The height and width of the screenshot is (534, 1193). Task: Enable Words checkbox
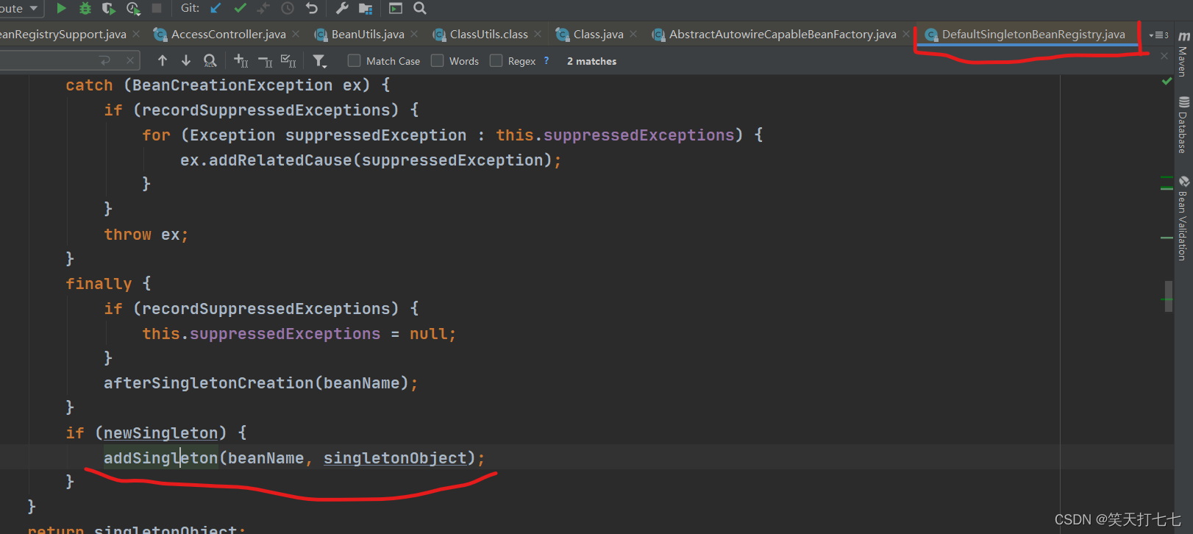438,60
